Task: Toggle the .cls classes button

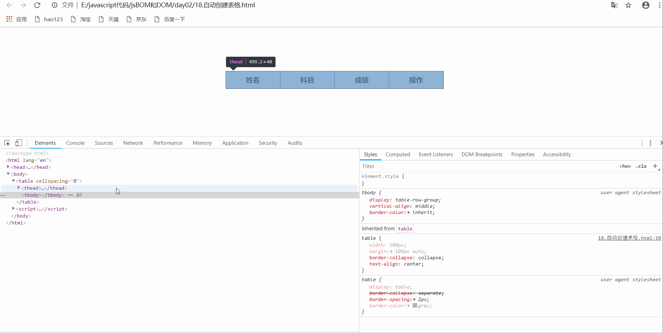Action: 641,166
